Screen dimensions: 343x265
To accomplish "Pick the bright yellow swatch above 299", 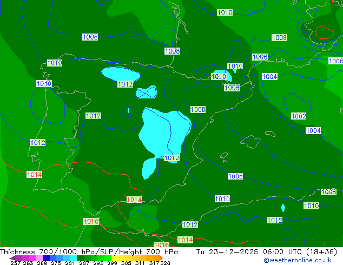I will [x=115, y=258].
